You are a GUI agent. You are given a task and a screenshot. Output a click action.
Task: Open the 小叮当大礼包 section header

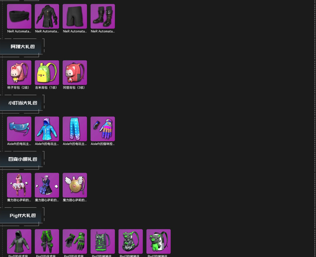(x=22, y=103)
